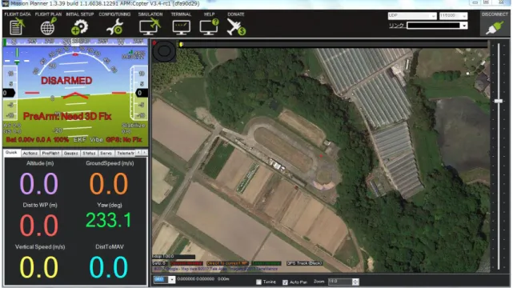The height and width of the screenshot is (288, 513).
Task: Expand the link selection dropdown
Action: point(463,26)
